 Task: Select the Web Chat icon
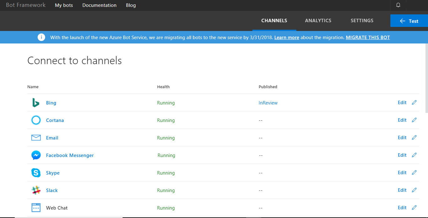coord(36,208)
